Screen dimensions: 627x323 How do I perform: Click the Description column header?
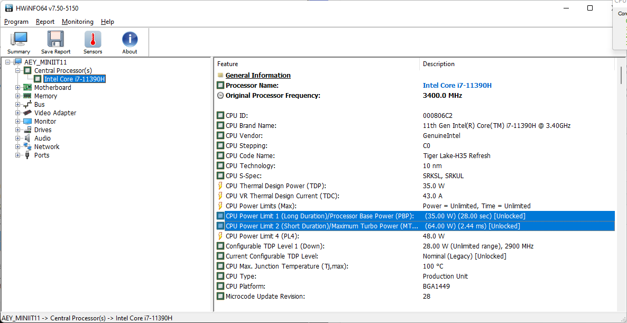click(x=517, y=64)
